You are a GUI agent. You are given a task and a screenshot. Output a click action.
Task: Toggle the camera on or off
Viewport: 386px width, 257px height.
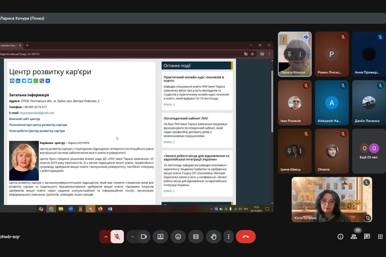(144, 236)
